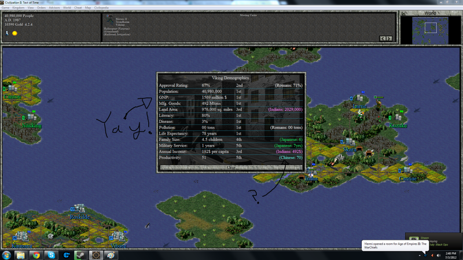
Task: Open Steam from the taskbar
Action: coord(80,255)
